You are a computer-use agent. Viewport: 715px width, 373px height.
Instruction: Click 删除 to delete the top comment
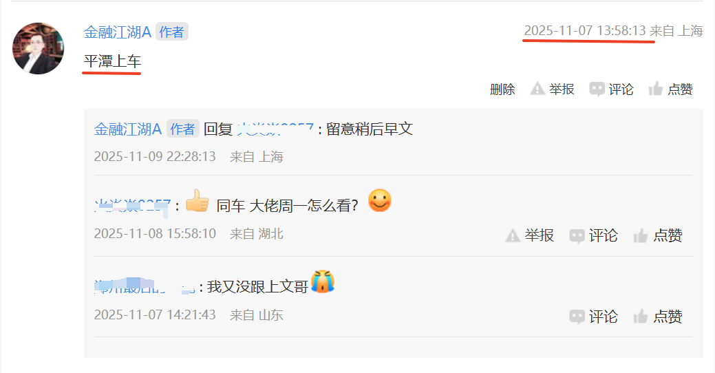pyautogui.click(x=502, y=89)
